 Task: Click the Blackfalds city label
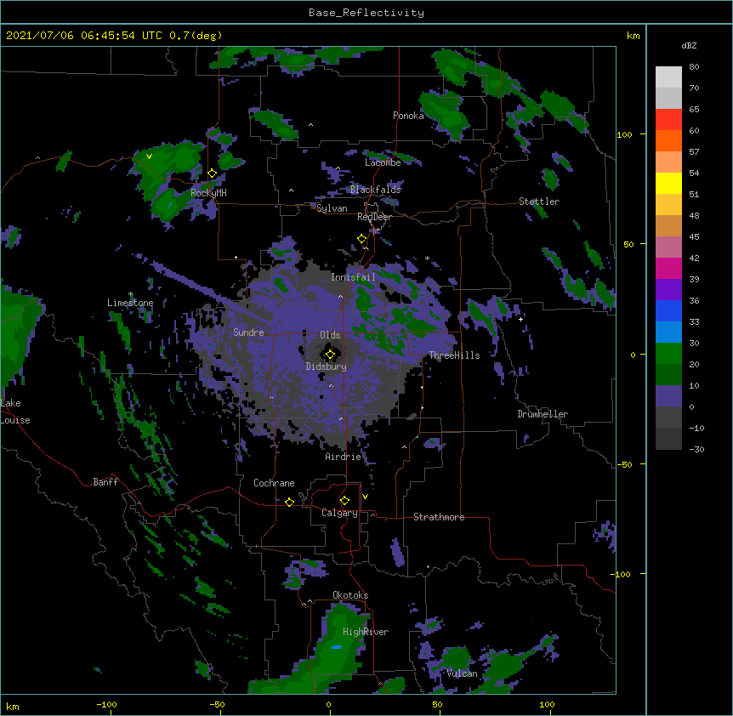375,190
